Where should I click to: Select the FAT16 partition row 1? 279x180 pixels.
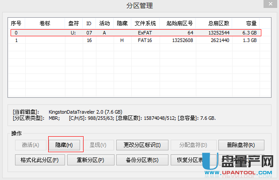(x=133, y=40)
